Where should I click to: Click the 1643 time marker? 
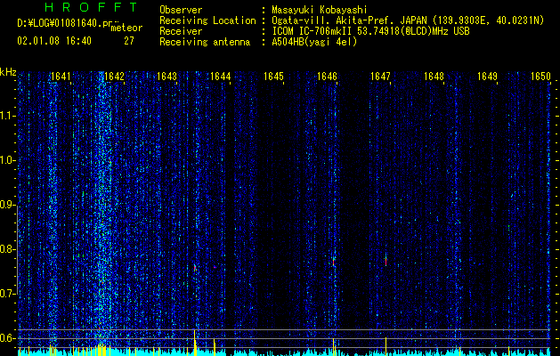(167, 77)
